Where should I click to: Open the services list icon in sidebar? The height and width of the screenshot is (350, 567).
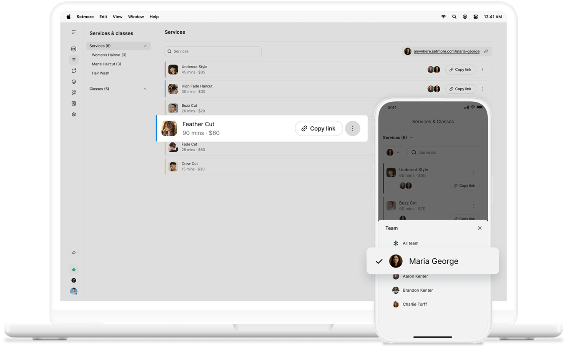[x=74, y=60]
